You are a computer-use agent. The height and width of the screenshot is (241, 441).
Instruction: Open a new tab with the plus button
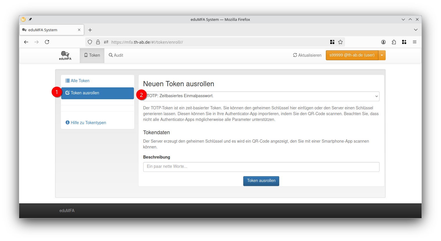[x=90, y=30]
